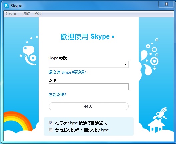Open the 說明 help menu
The height and width of the screenshot is (144, 176).
(39, 14)
